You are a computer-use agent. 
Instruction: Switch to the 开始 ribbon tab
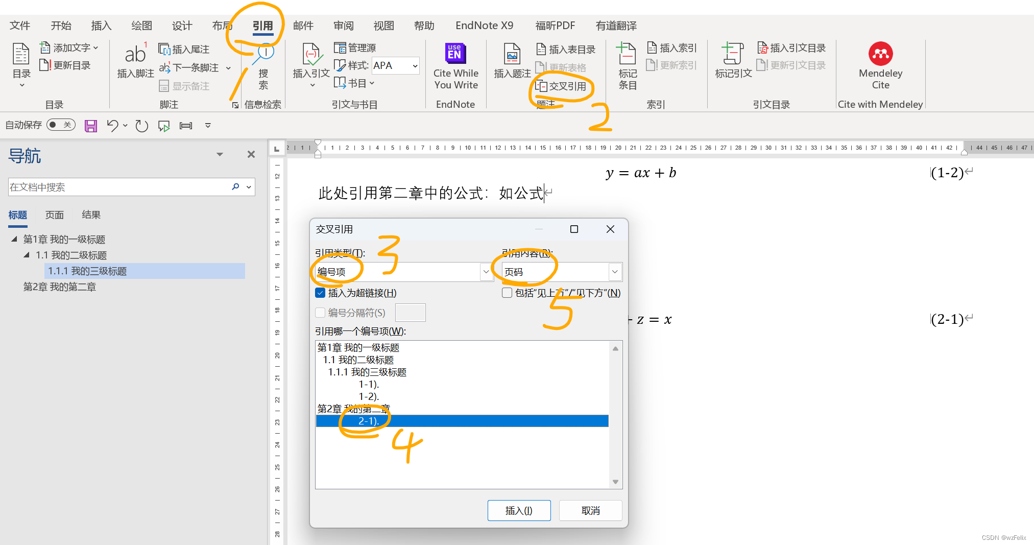61,26
